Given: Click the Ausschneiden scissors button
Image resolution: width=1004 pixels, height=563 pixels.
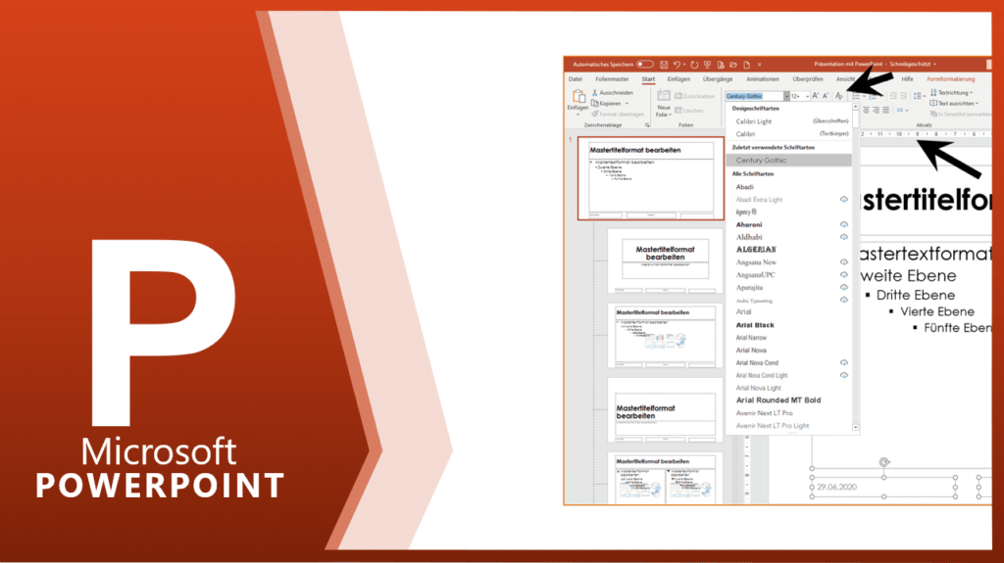Looking at the screenshot, I should tap(612, 93).
